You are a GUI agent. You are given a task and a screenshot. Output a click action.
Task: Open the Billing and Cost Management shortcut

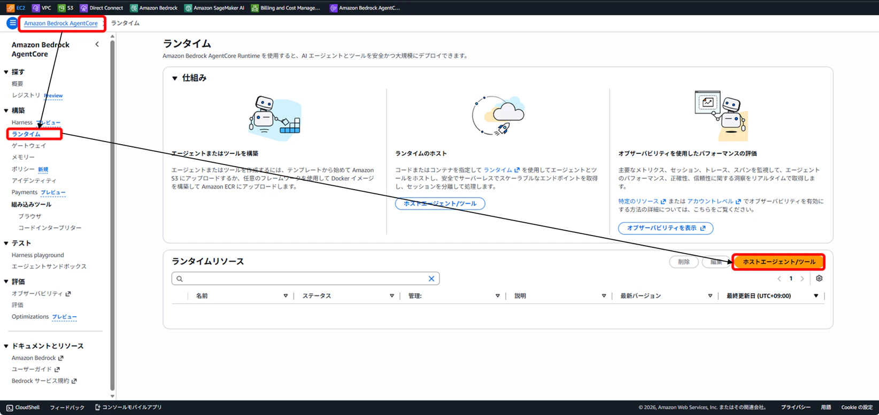[286, 8]
